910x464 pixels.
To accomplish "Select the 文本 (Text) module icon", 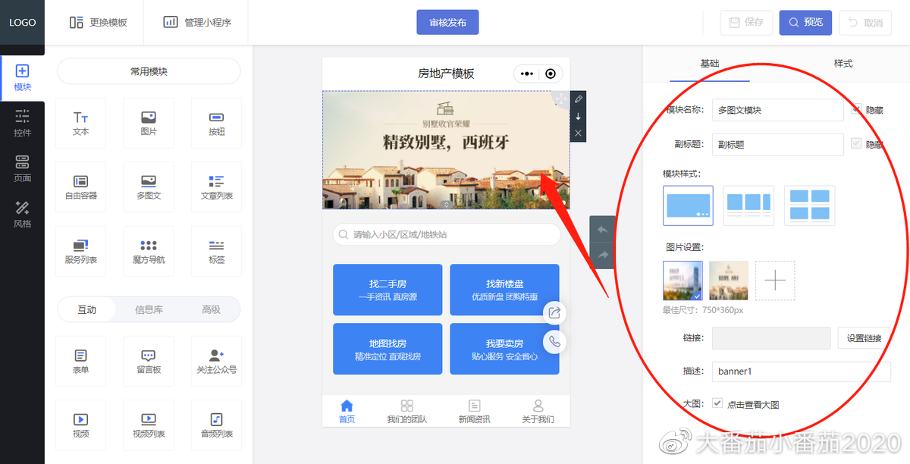I will point(80,123).
